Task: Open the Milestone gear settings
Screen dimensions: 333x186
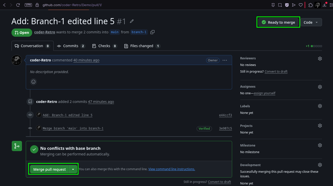Action: (320, 145)
